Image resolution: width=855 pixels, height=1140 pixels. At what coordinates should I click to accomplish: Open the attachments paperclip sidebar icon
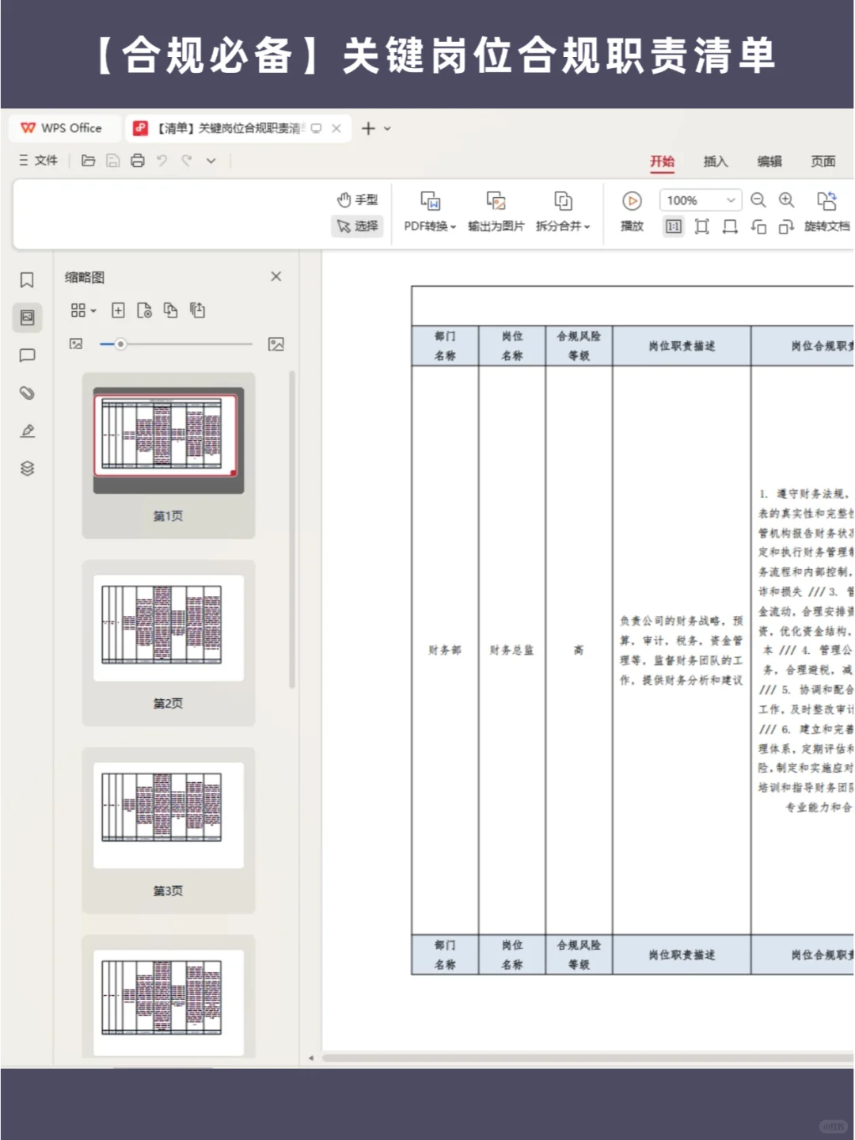[27, 393]
